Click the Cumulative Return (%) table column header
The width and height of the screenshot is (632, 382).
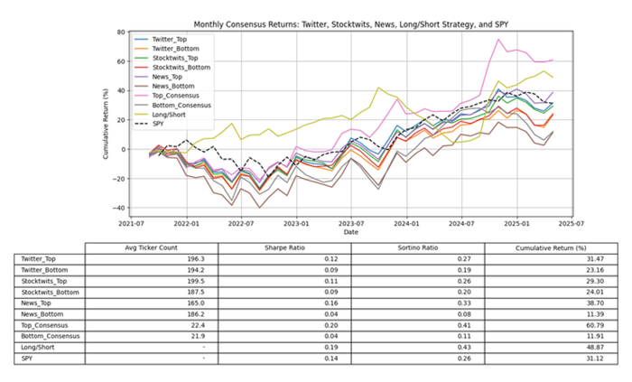tap(551, 247)
